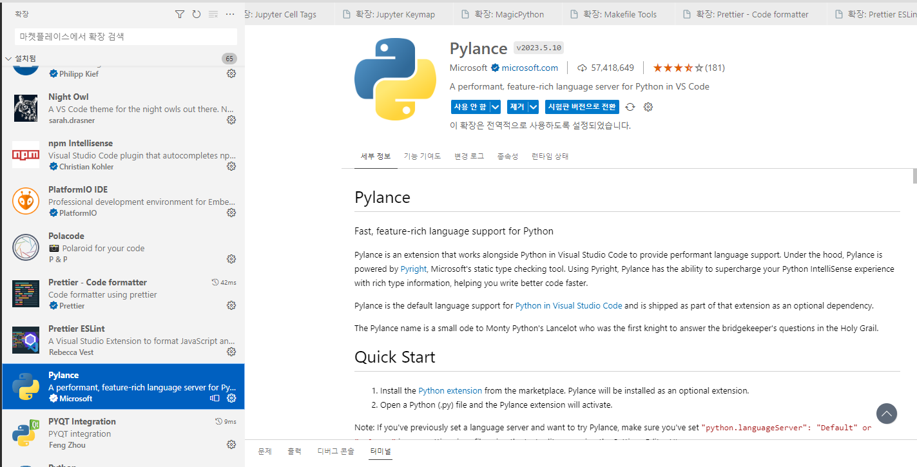Focus the marketplace extension search field
The width and height of the screenshot is (917, 467).
tap(124, 37)
